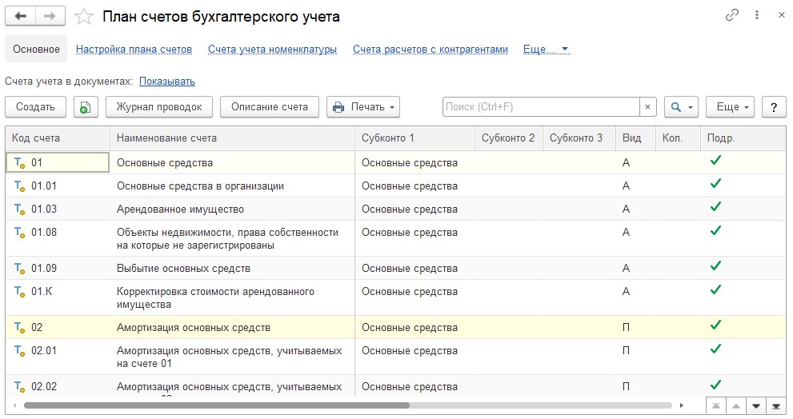
Task: Toggle Подр. checkmark for account 01
Action: (715, 161)
